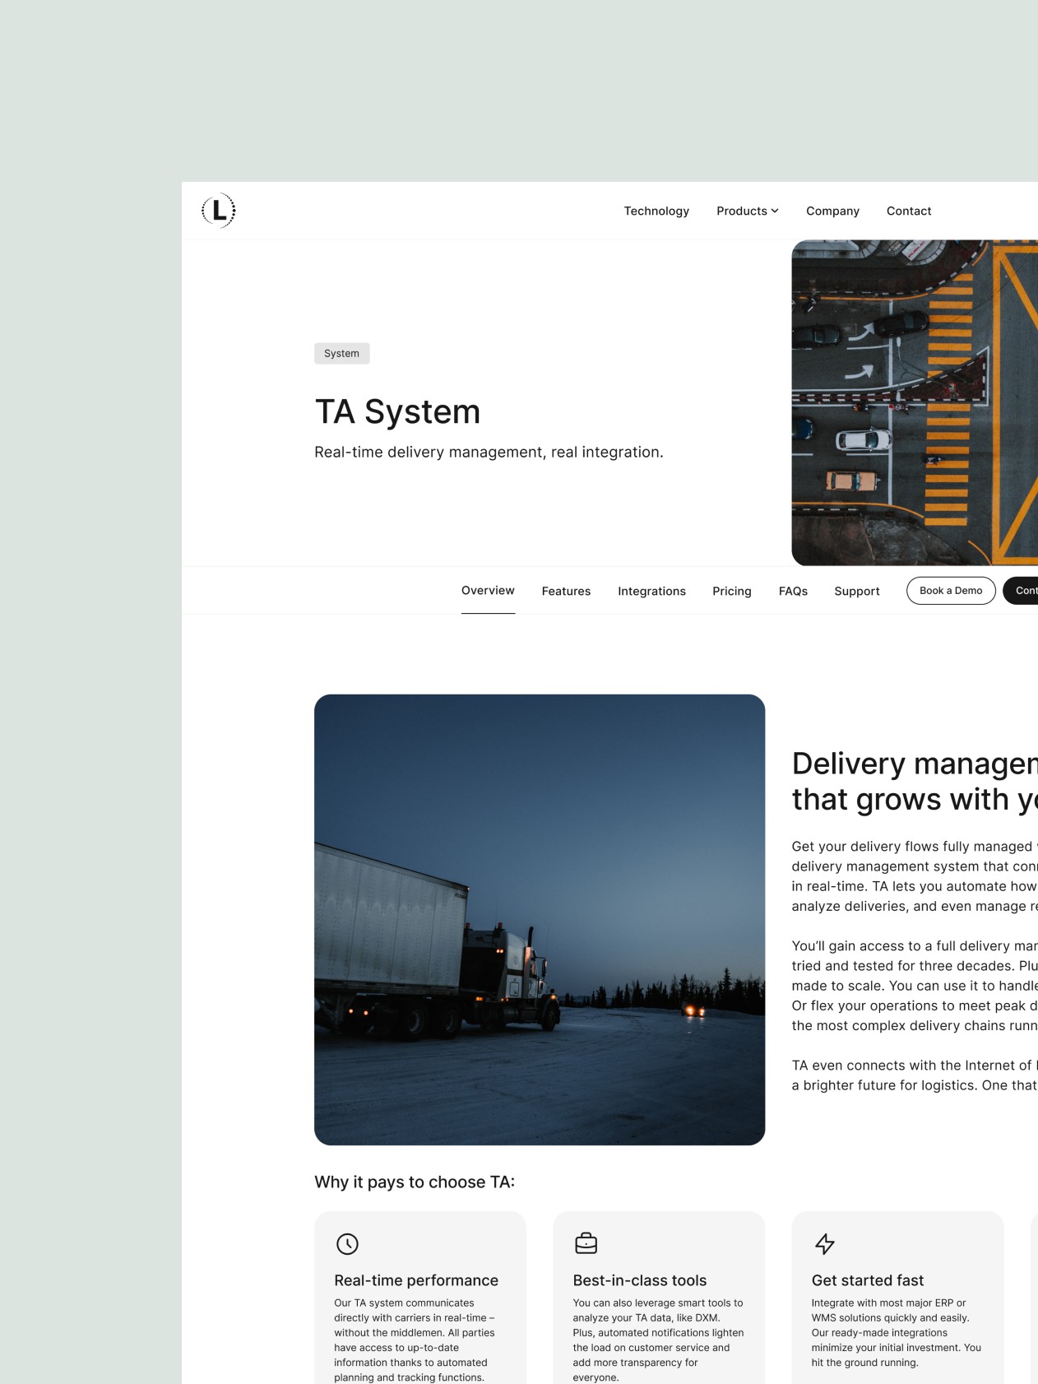Click the paragraph starting 'TA even connects'
Viewport: 1038px width, 1384px height.
coord(915,1075)
